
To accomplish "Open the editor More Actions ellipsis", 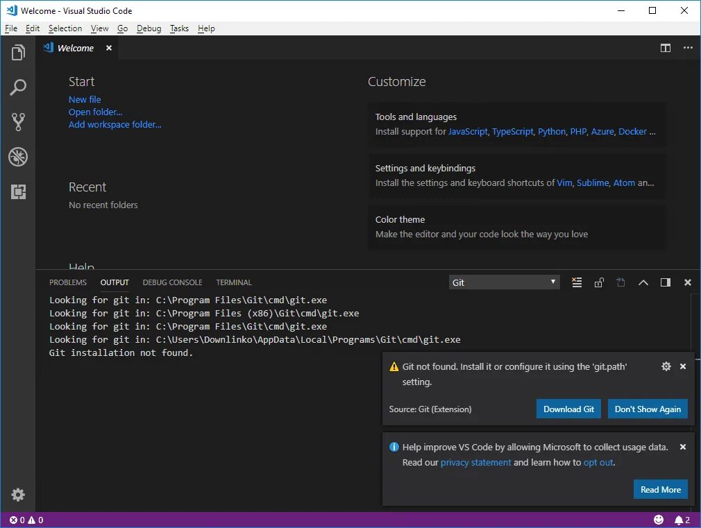I will pyautogui.click(x=688, y=48).
